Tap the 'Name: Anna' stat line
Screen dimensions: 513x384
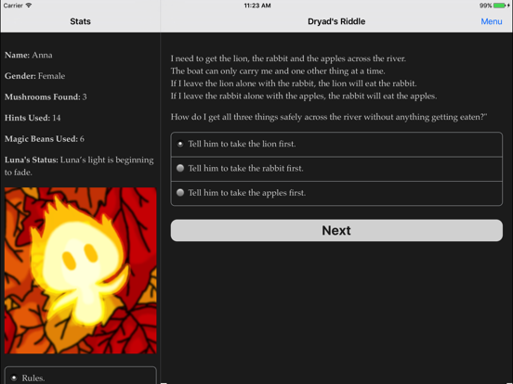click(x=29, y=55)
